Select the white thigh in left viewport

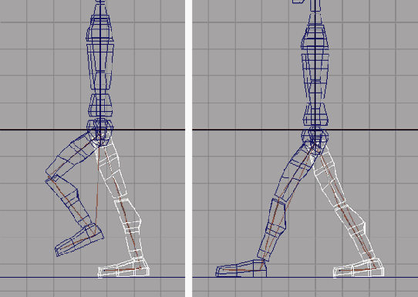111,168
